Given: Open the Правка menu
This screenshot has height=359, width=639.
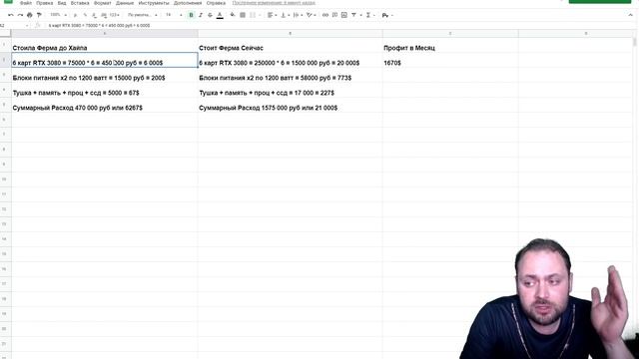Looking at the screenshot, I should (x=44, y=3).
